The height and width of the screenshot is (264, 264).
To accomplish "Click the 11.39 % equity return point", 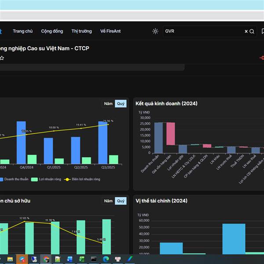I will pyautogui.click(x=50, y=224).
